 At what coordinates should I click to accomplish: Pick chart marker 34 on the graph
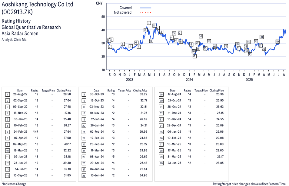(248, 42)
